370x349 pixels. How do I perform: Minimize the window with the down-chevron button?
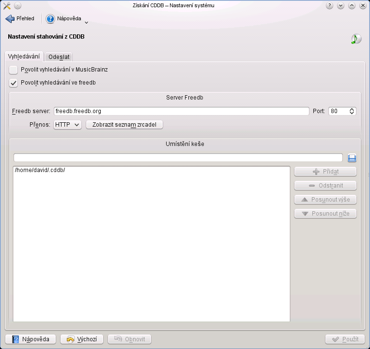tap(340, 6)
